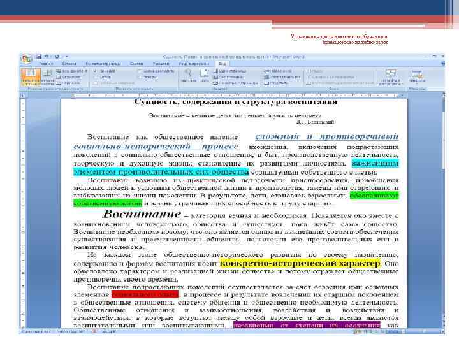Open the Ссылки ribbon tab
459x344 pixels.
136,64
